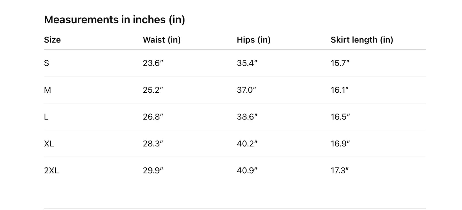
Task: Select the 35.4″ hips value
Action: tap(247, 63)
